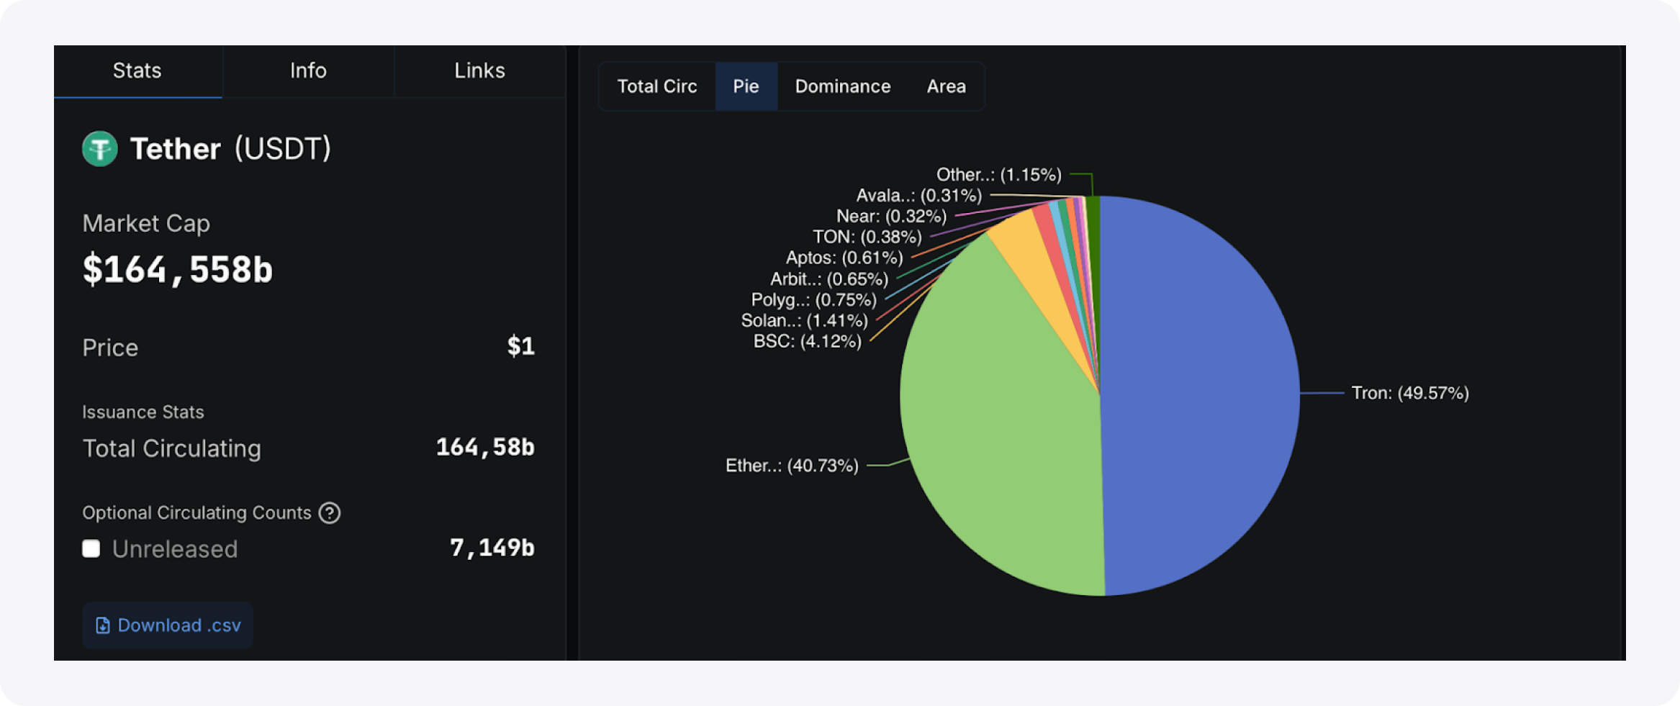
Task: Click the Market Cap value $164,558b
Action: 178,270
